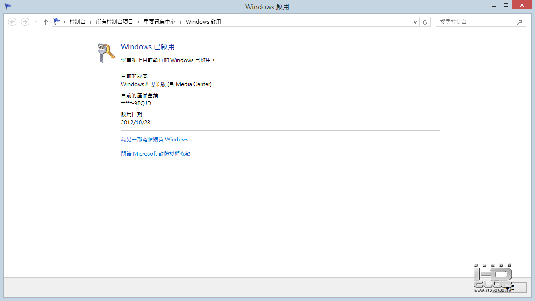Click the Windows 已啟用 heading
This screenshot has height=301, width=535.
click(x=148, y=47)
